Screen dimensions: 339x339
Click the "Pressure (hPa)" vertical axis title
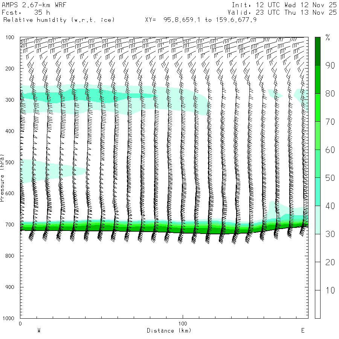[x=2, y=178]
